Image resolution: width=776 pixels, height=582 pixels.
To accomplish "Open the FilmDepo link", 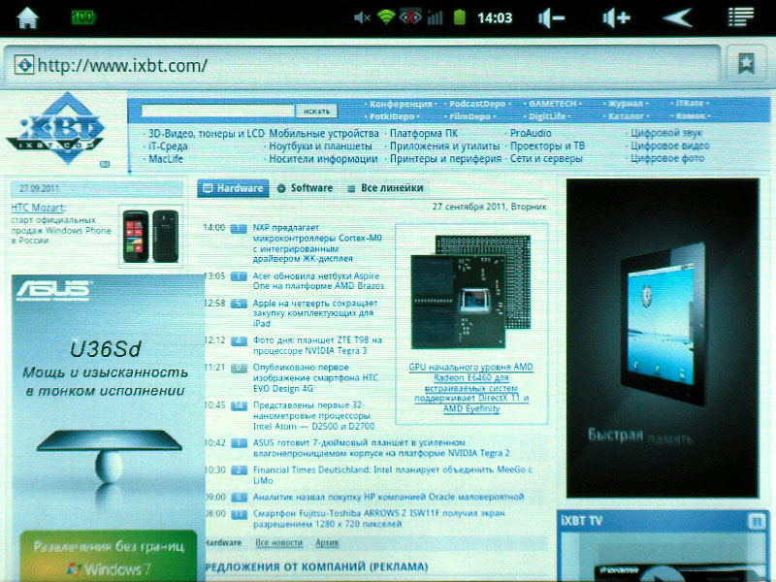I will pos(469,116).
